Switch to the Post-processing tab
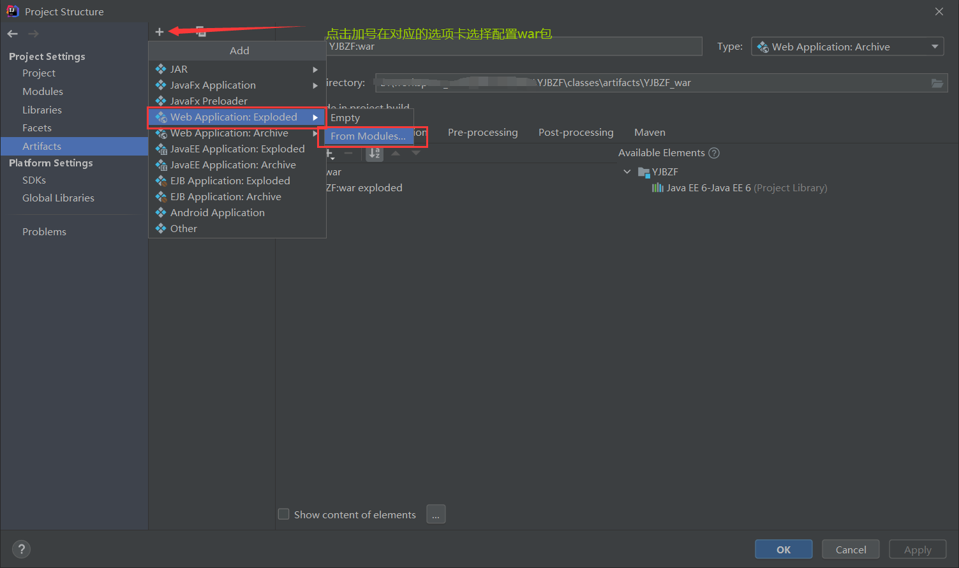959x568 pixels. pyautogui.click(x=576, y=133)
